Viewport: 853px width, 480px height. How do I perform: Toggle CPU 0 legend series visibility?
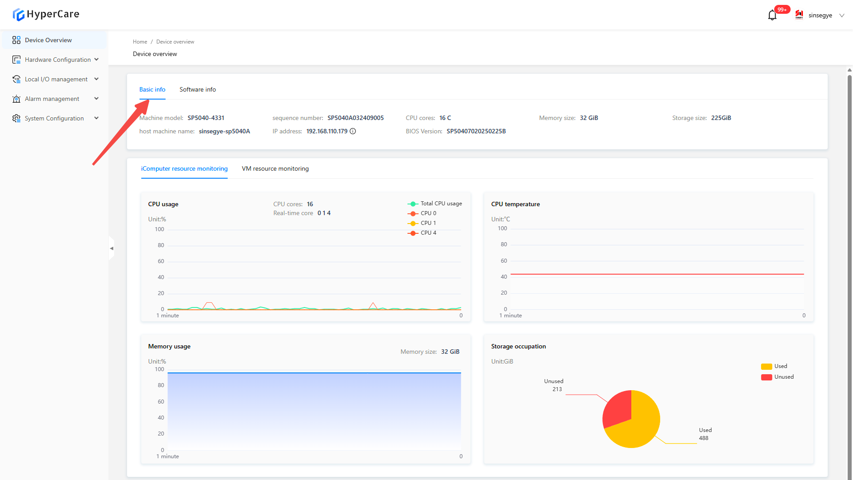(x=422, y=213)
